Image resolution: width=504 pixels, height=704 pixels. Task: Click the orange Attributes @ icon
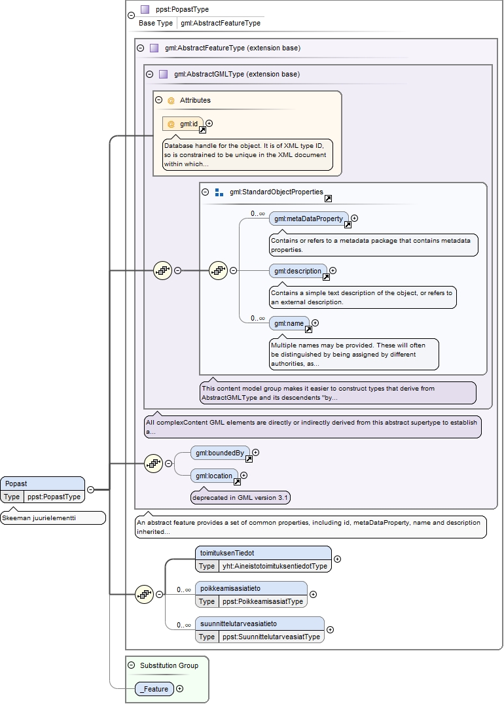coord(171,101)
